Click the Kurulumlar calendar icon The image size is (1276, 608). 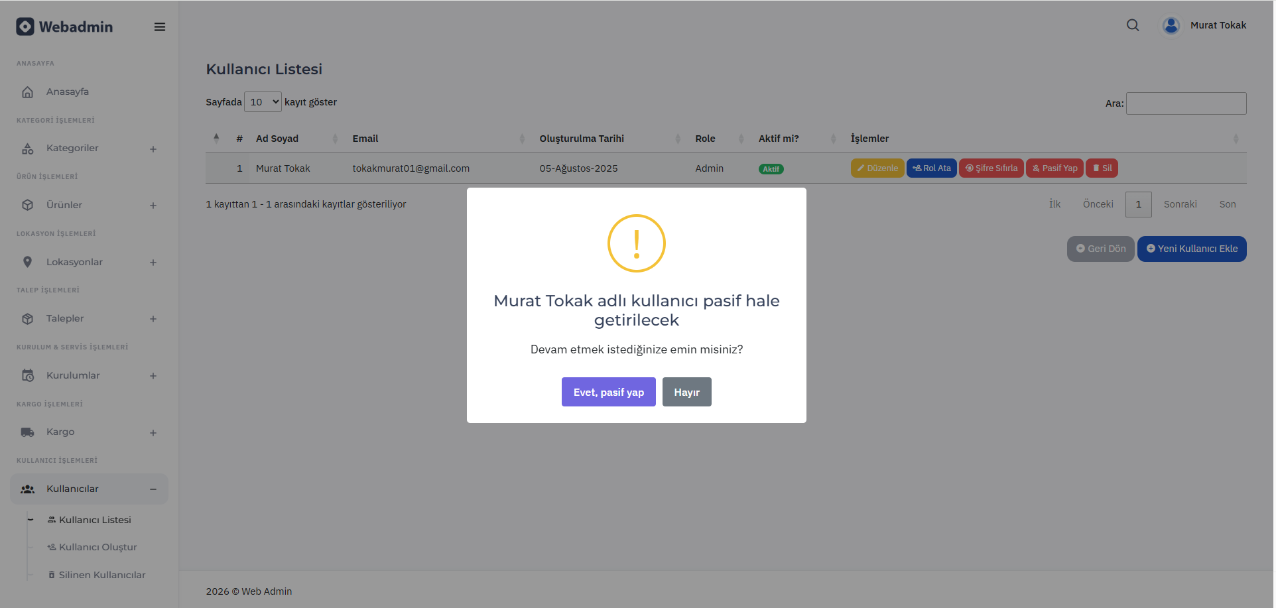click(x=27, y=375)
